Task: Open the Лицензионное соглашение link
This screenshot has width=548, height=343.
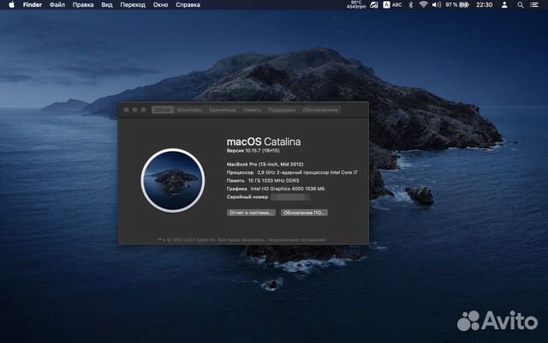Action: tap(296, 240)
